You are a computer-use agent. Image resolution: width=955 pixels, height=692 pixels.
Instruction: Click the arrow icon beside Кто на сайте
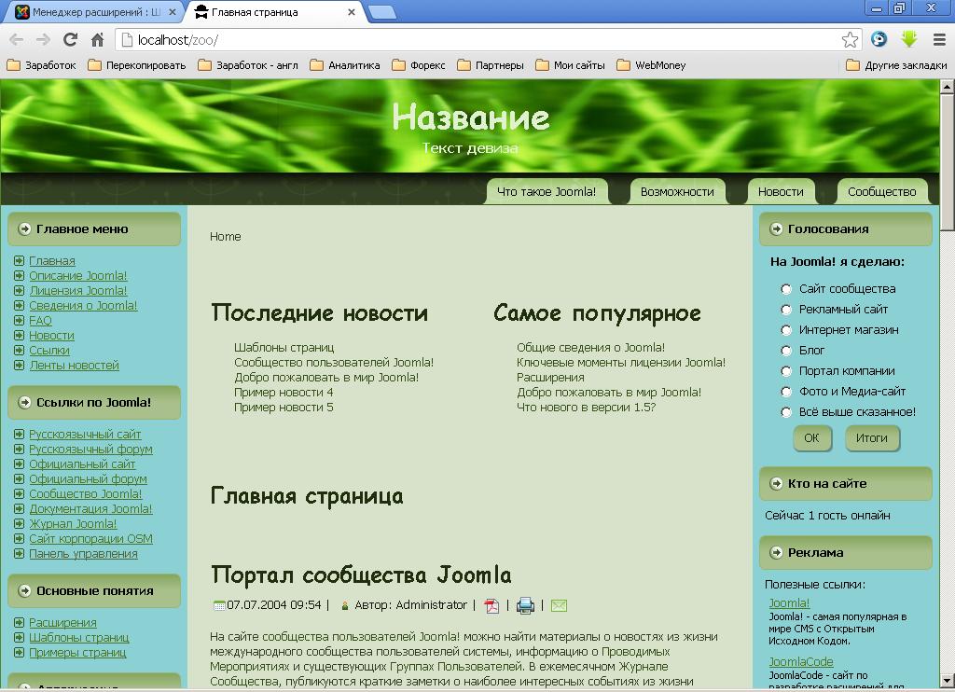click(776, 484)
